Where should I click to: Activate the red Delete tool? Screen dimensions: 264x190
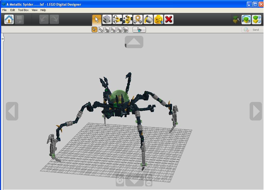pyautogui.click(x=169, y=19)
